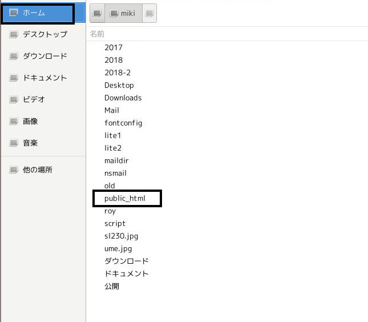368x322 pixels.
Task: Open the ドキュメント sidebar location
Action: tap(43, 78)
